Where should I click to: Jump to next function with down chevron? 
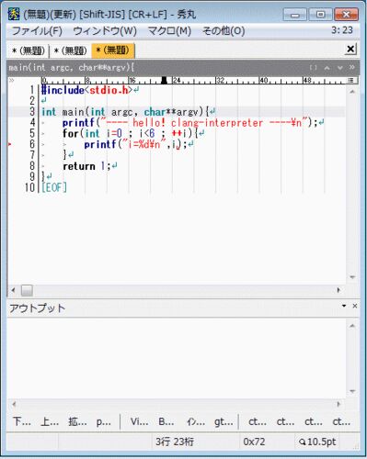click(x=340, y=68)
